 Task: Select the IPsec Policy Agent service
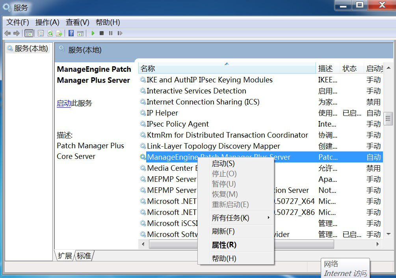tap(178, 124)
